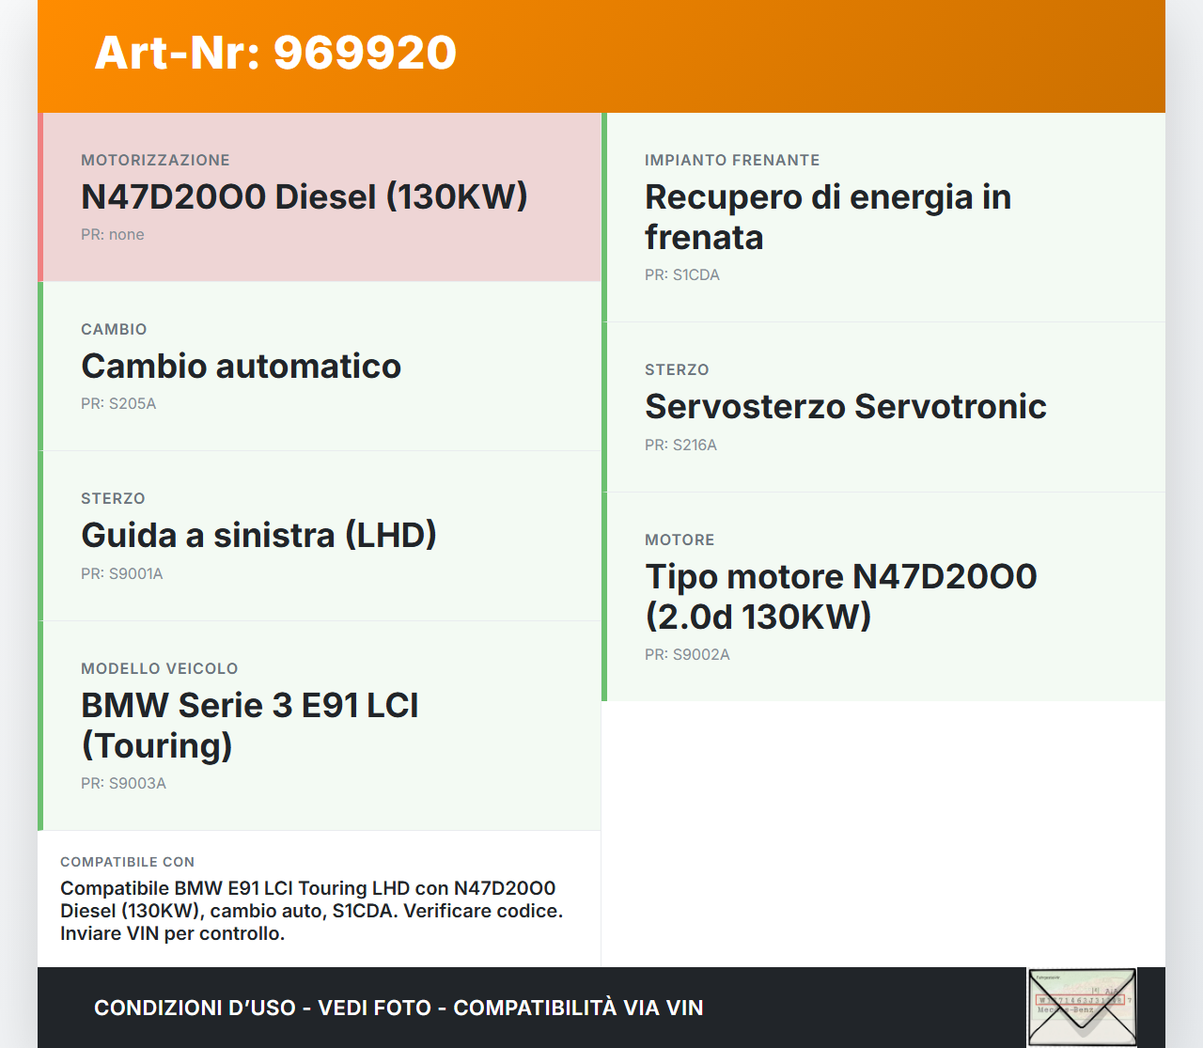Click "BMW Serie 3 E91 LCI (Touring)"
The image size is (1203, 1048).
(250, 725)
